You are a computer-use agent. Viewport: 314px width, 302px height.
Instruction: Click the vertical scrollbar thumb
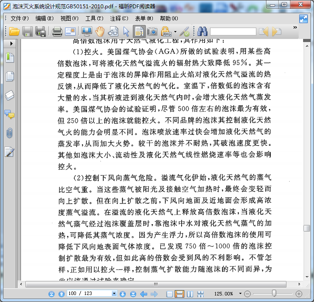[307, 228]
